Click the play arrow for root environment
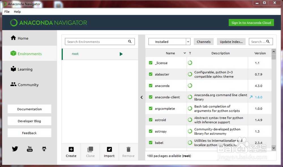 [121, 54]
